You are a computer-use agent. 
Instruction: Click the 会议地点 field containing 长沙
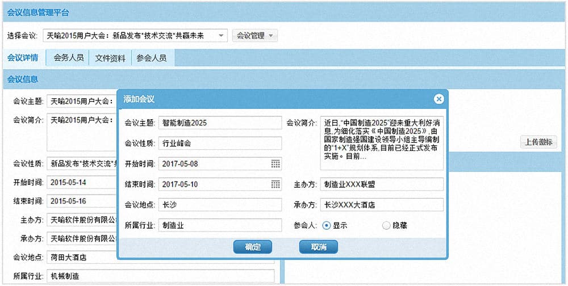(x=220, y=205)
